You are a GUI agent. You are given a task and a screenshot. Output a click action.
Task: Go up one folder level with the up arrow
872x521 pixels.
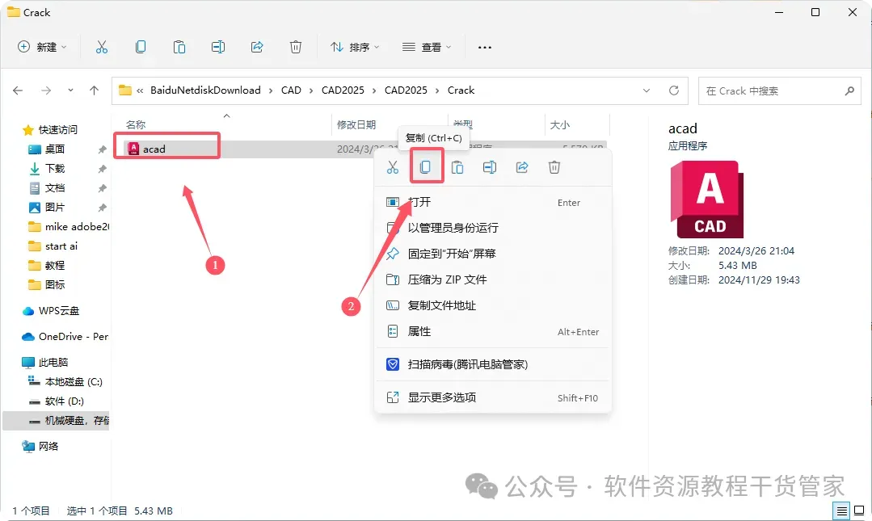coord(94,90)
